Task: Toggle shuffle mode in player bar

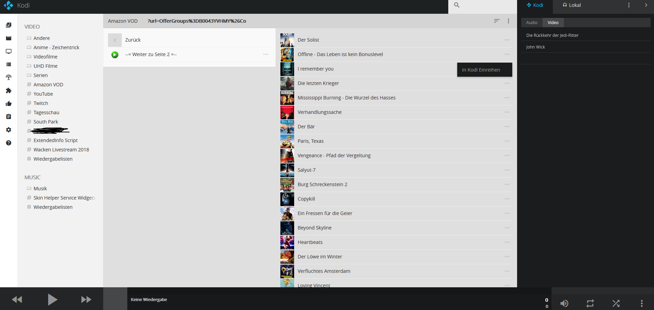Action: point(616,303)
